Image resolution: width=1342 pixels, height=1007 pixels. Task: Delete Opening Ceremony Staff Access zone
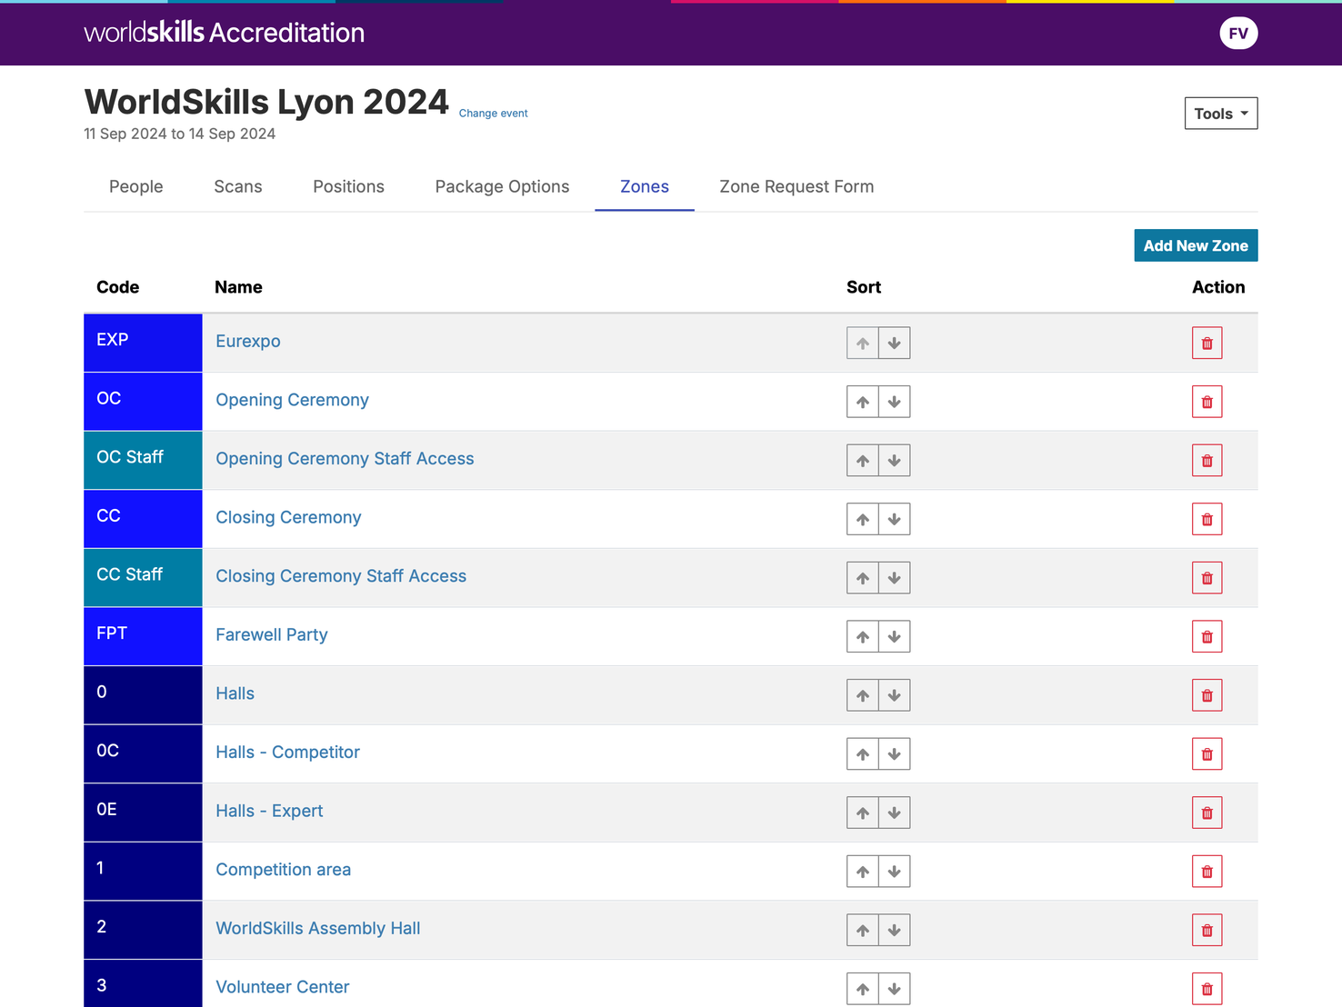pos(1207,461)
